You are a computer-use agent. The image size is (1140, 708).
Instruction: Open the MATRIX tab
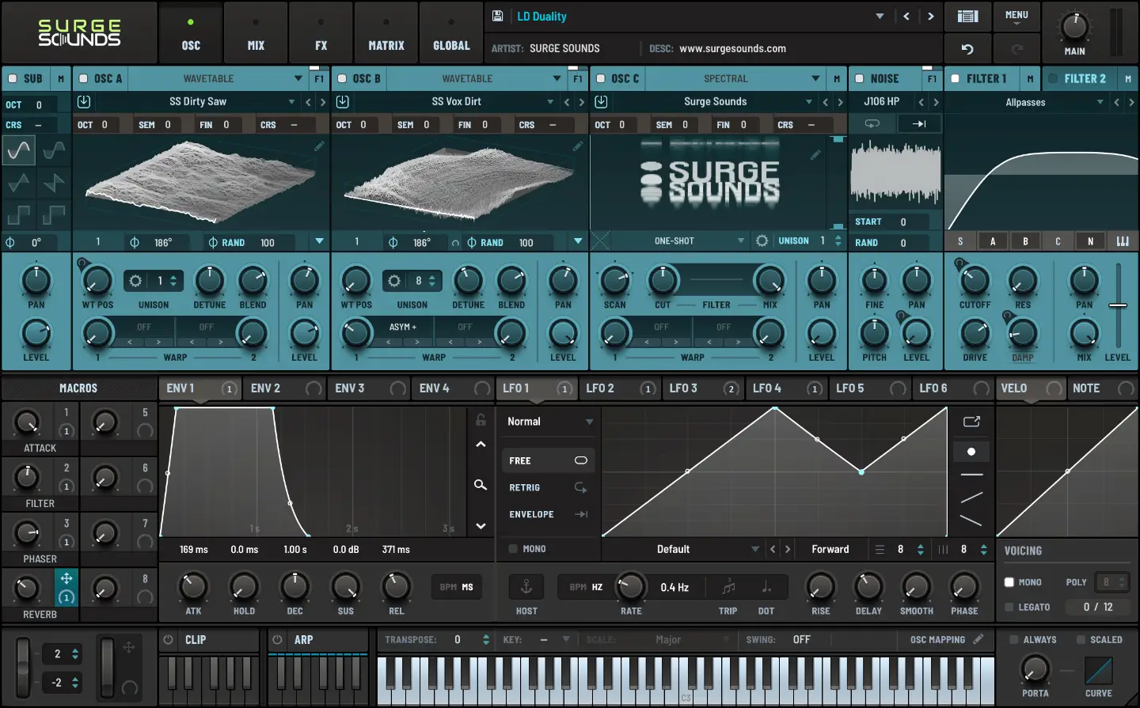(386, 33)
